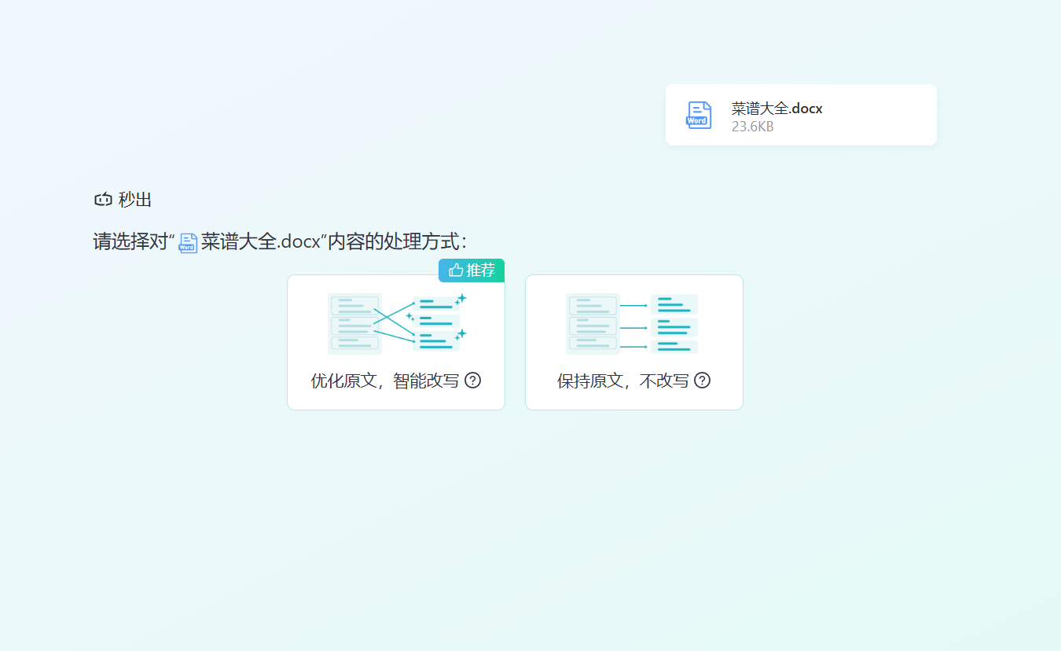The width and height of the screenshot is (1061, 651).
Task: Click the 秒出 refresh icon
Action: (103, 200)
